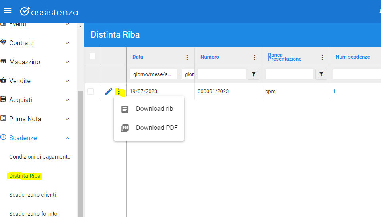This screenshot has height=217, width=381.
Task: Click the Scadenze menu label
Action: (x=23, y=138)
